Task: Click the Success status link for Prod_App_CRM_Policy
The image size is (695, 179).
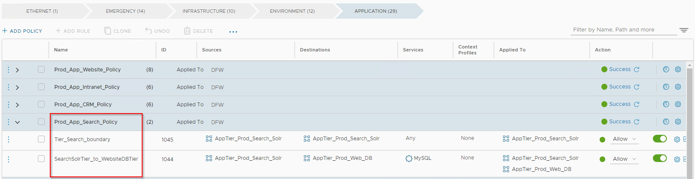Action: coord(620,104)
